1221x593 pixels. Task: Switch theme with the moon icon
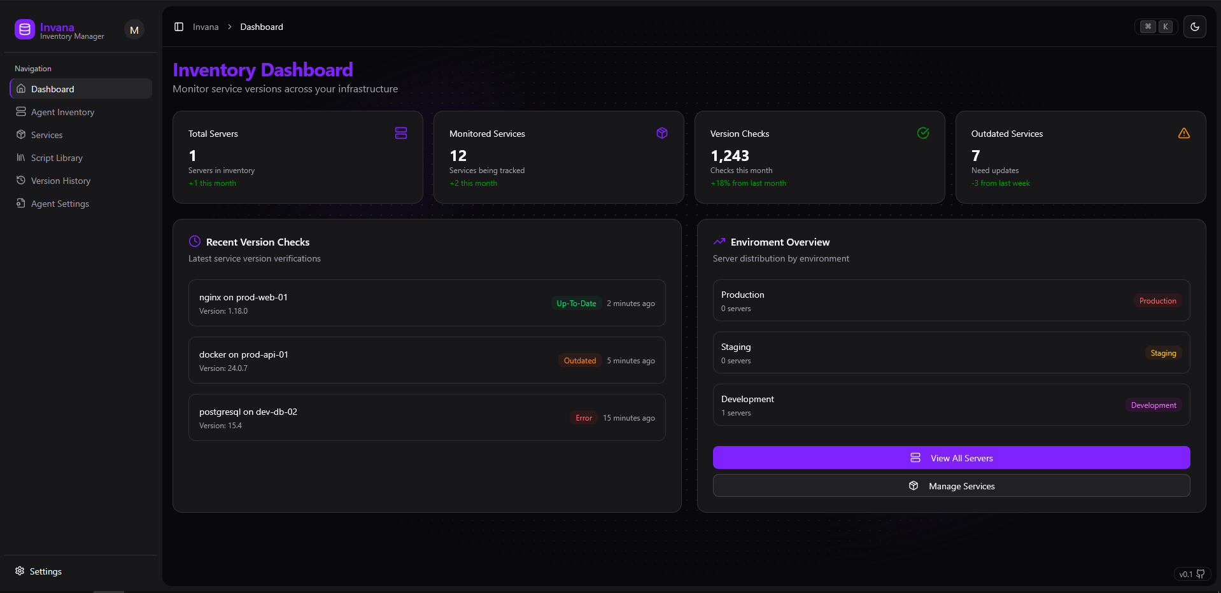tap(1194, 27)
